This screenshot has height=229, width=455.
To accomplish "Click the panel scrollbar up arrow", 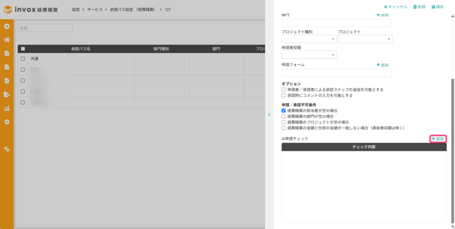I will (x=453, y=16).
